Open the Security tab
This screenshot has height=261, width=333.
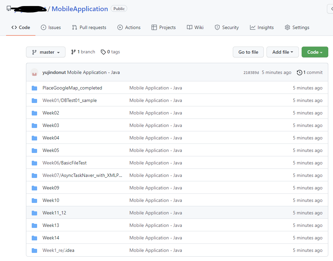tap(227, 27)
